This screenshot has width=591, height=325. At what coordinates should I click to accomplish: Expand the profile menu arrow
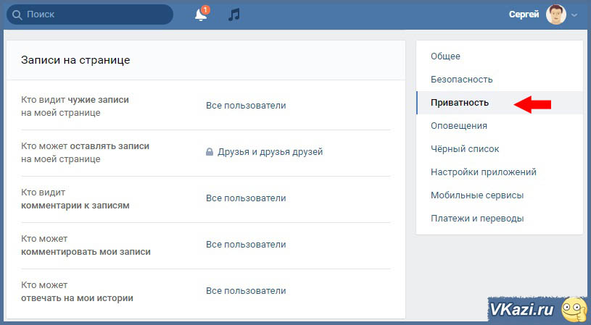(x=574, y=15)
